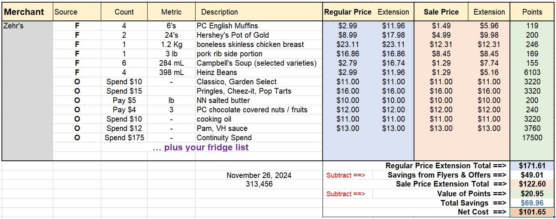Viewport: 556px width, 219px height.
Task: Click the 'plus your fridge list' text
Action: click(x=201, y=147)
